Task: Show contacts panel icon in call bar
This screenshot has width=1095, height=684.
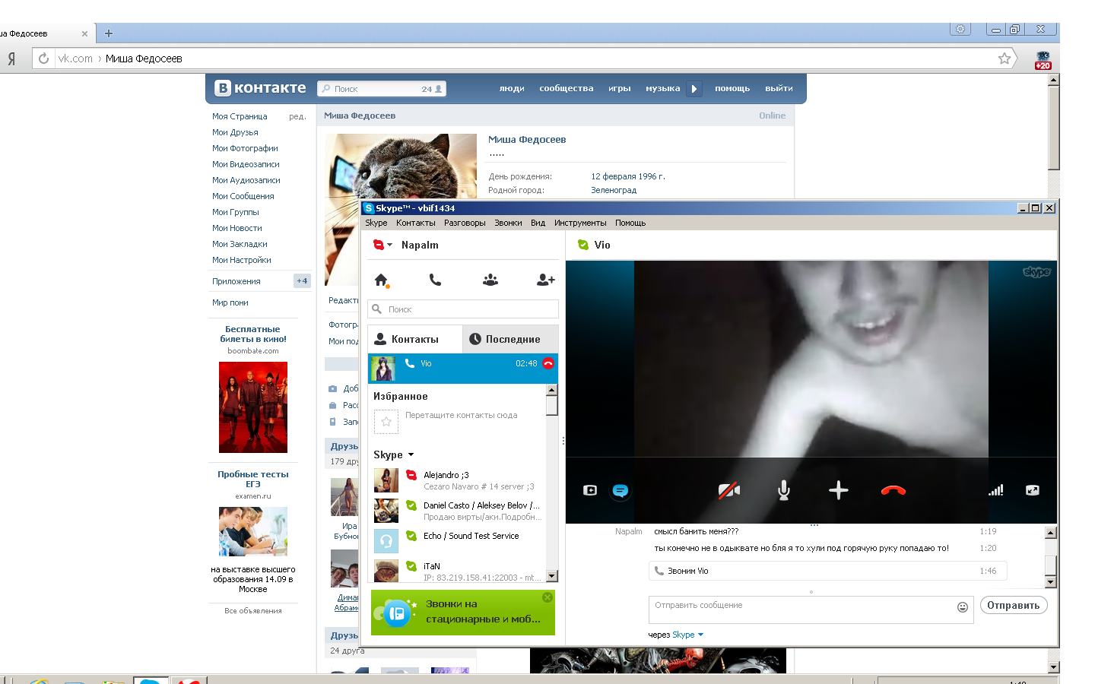Action: pos(590,490)
